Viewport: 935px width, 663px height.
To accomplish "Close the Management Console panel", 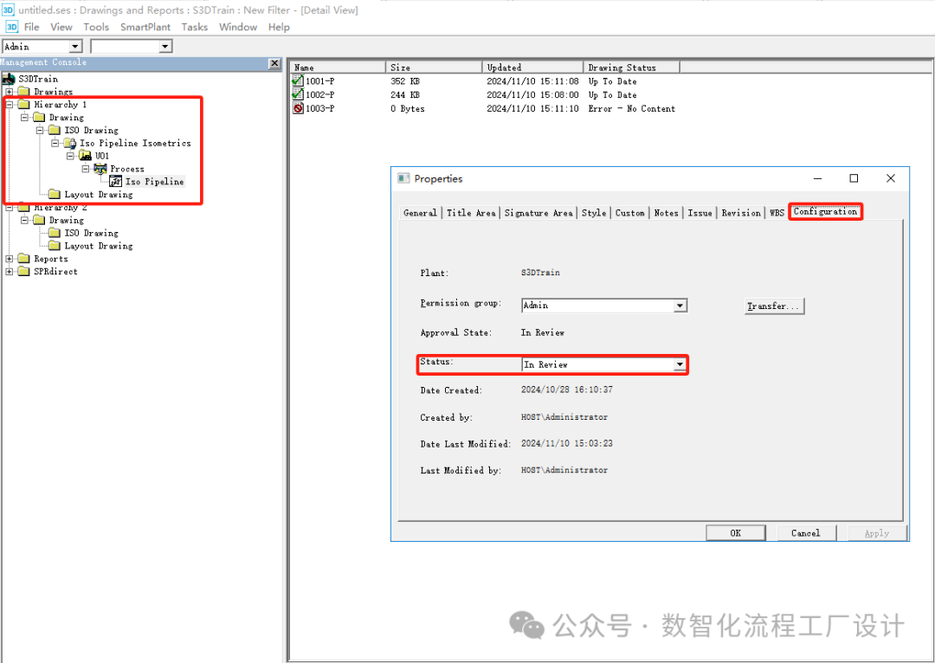I will pyautogui.click(x=274, y=62).
